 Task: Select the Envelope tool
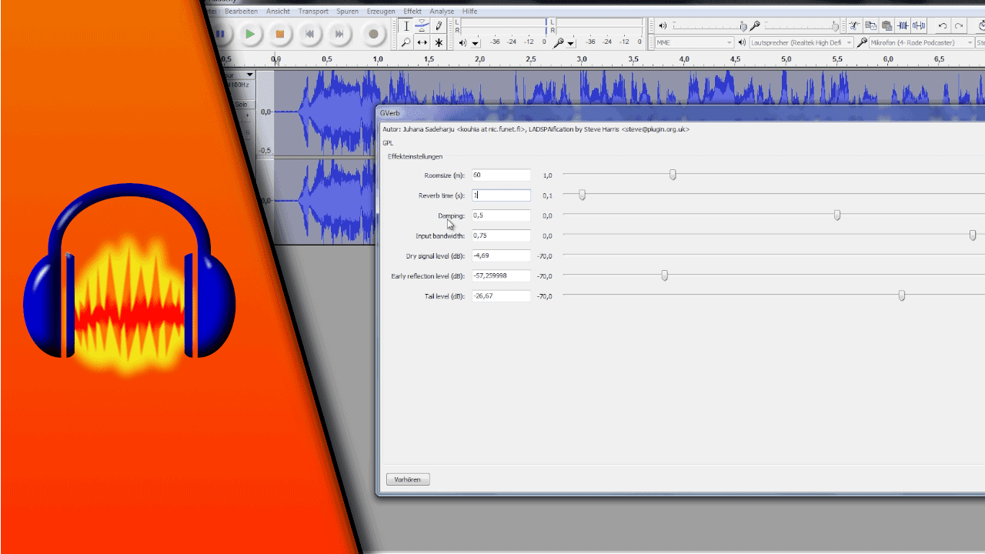coord(422,26)
